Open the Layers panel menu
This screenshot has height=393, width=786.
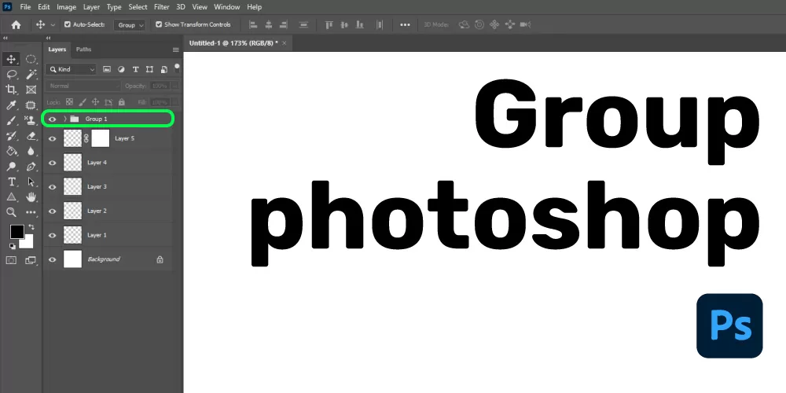click(175, 50)
